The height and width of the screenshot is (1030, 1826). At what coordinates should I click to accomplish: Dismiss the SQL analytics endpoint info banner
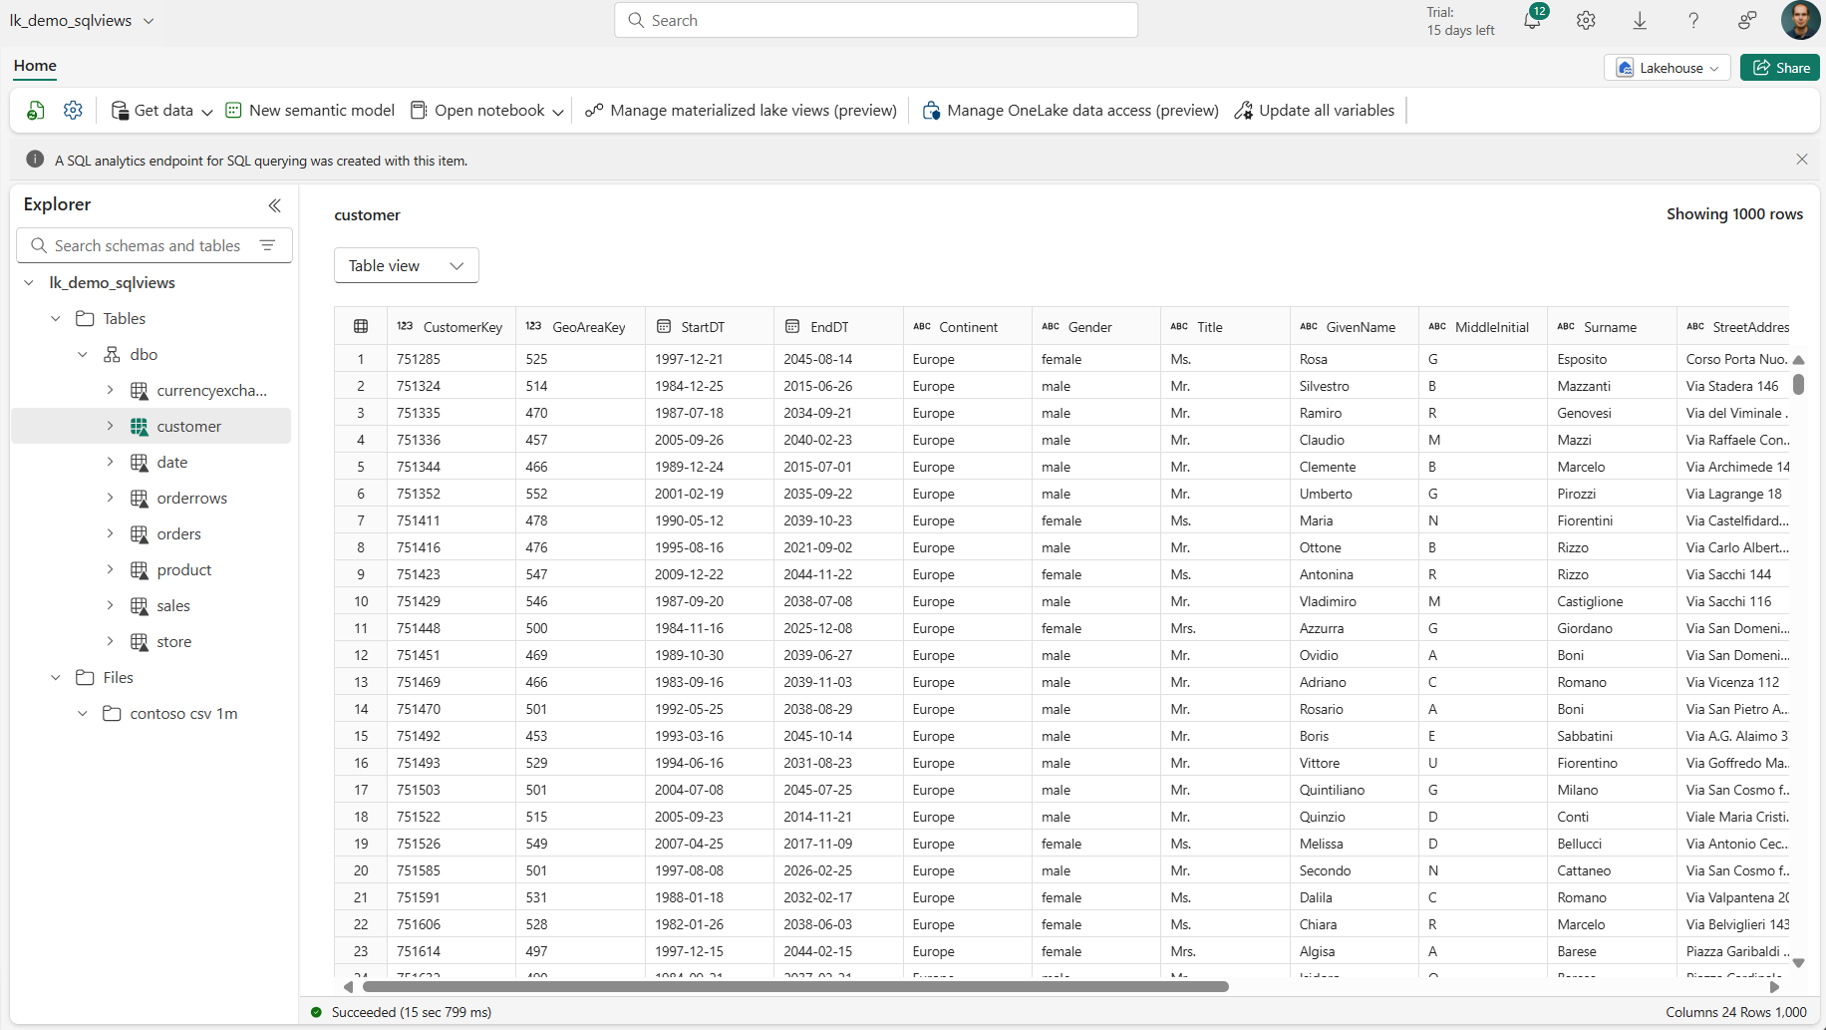click(1802, 160)
